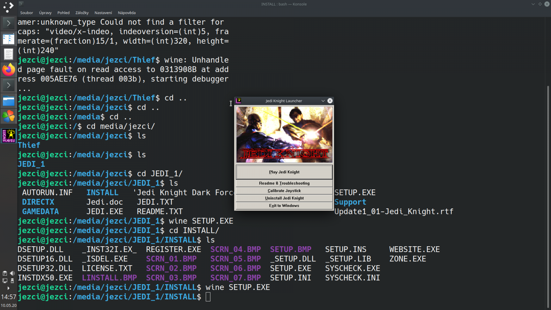The height and width of the screenshot is (310, 551).
Task: Open the Záložky menu
Action: point(82,12)
